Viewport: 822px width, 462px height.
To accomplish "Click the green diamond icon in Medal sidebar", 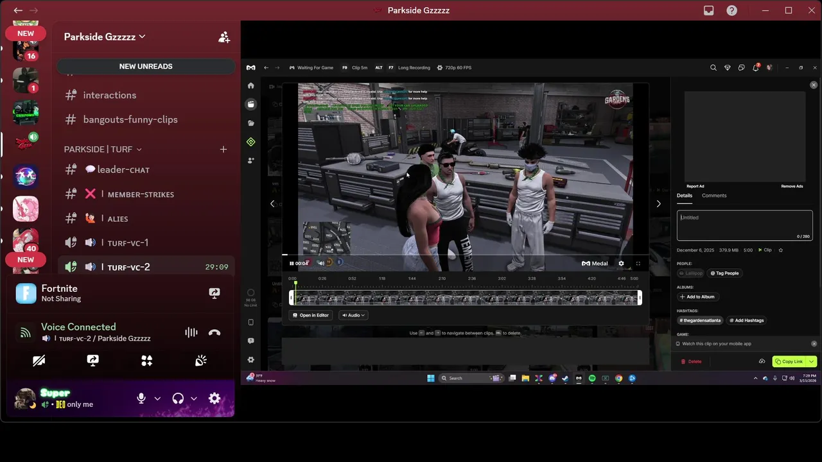I will point(250,142).
